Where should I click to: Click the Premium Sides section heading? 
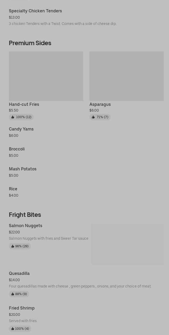(x=30, y=43)
